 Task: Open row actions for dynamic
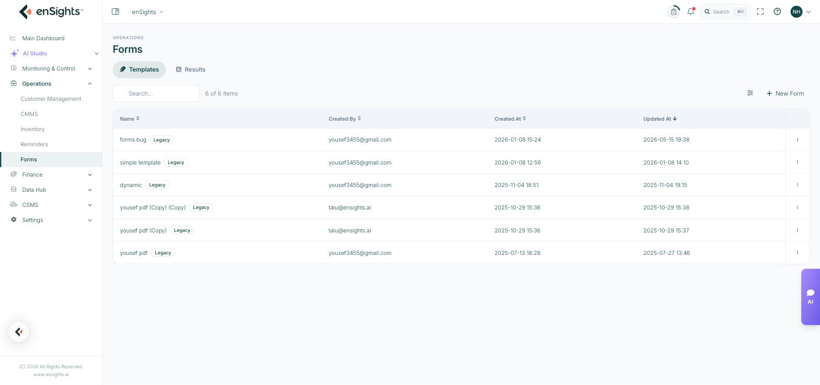(798, 185)
